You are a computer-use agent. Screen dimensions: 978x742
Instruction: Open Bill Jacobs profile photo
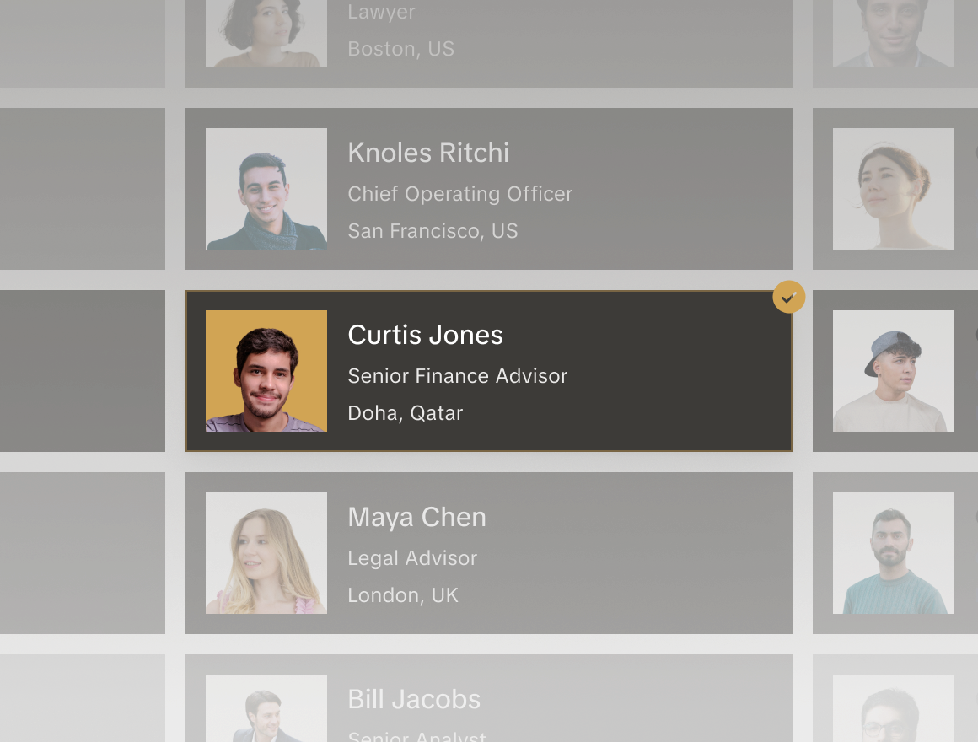(266, 708)
